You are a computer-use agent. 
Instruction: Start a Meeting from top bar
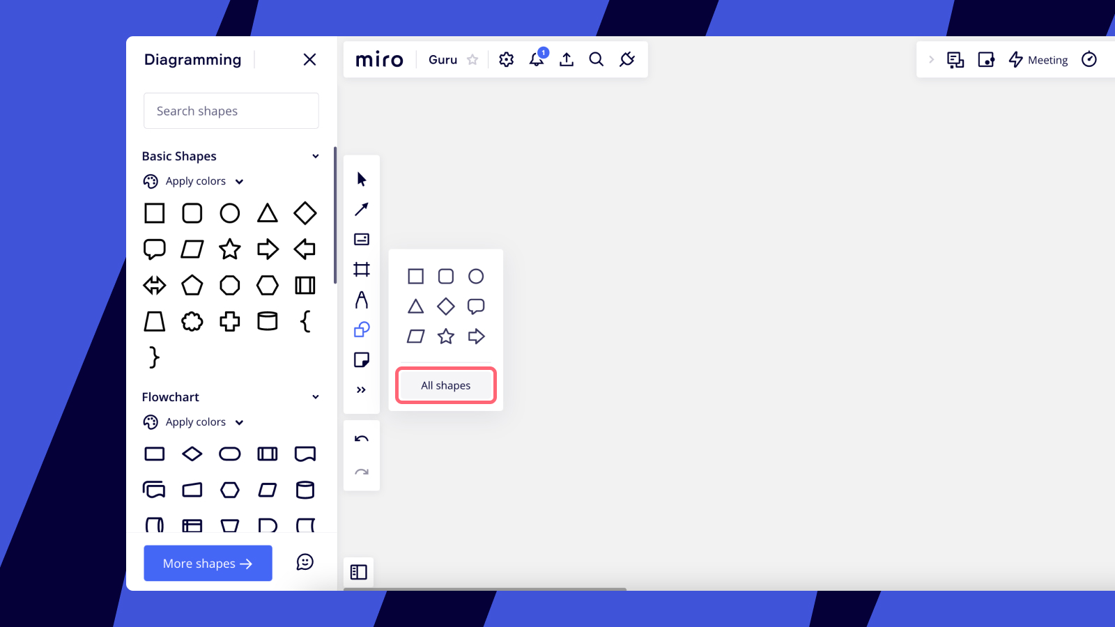(x=1038, y=60)
